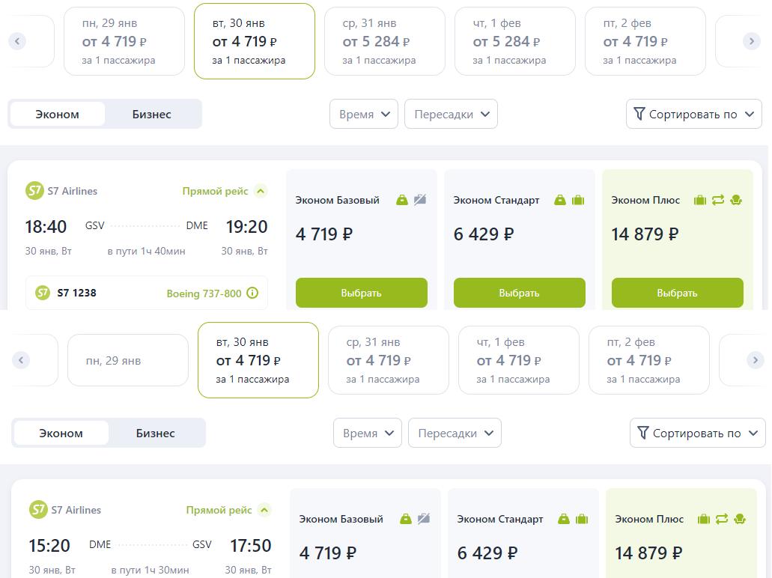Image resolution: width=772 pixels, height=578 pixels.
Task: Click seat icon in 15:20 flight's Эконом Плюс
Action: pos(739,519)
